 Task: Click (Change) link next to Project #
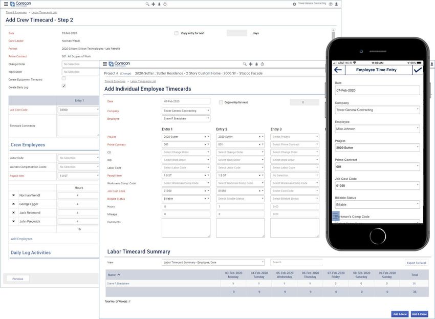(x=125, y=74)
